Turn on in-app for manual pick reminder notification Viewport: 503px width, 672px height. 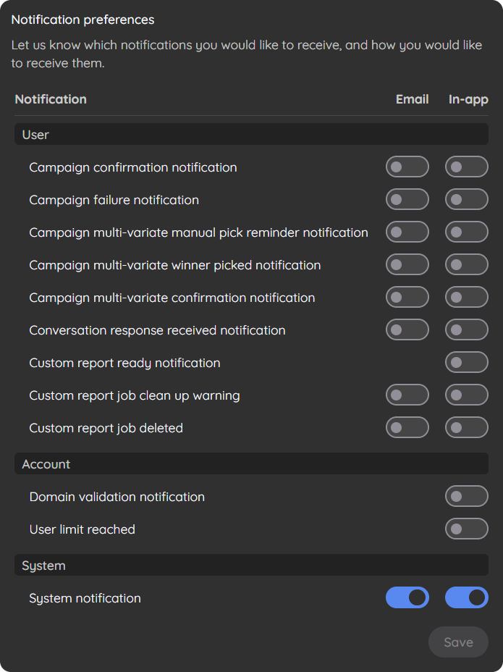[467, 232]
